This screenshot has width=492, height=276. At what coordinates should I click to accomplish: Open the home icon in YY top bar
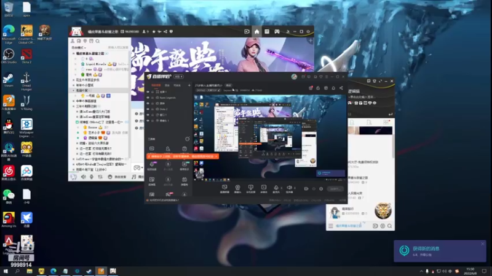tap(256, 32)
